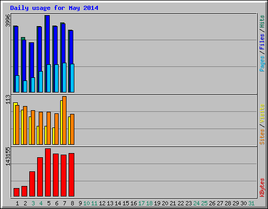Image resolution: width=268 pixels, height=209 pixels.
Task: Select the red KBytes bar for day 8
Action: coord(71,175)
